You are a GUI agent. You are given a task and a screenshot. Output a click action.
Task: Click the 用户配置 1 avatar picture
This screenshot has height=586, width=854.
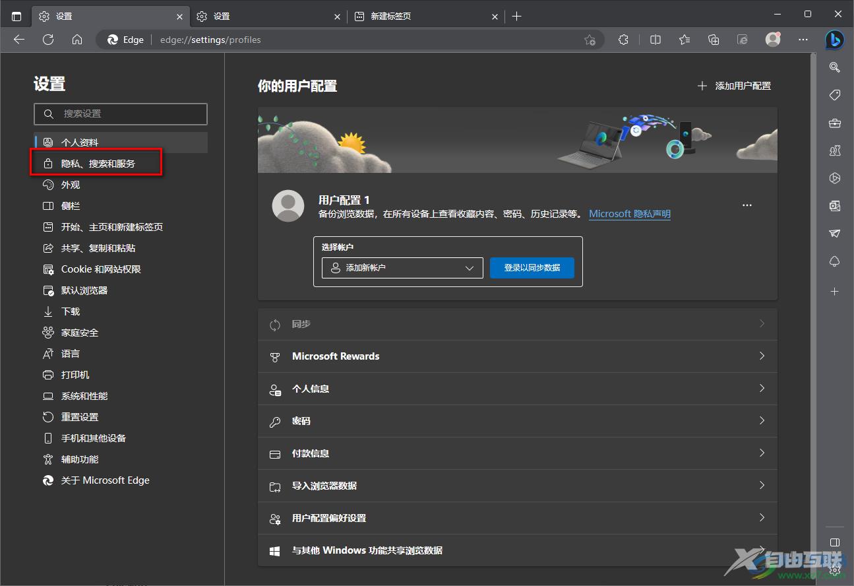click(288, 206)
